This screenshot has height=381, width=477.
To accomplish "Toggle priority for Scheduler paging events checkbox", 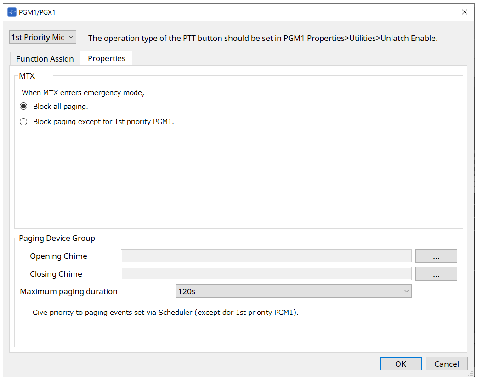I will [x=24, y=313].
